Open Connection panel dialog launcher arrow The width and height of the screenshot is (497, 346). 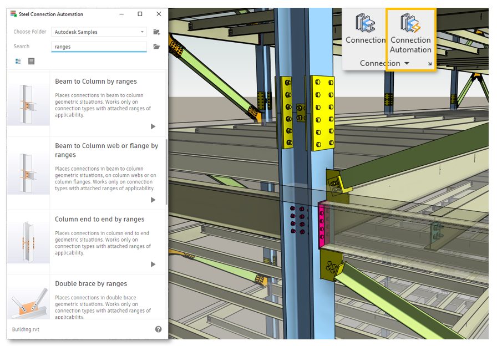pos(430,64)
